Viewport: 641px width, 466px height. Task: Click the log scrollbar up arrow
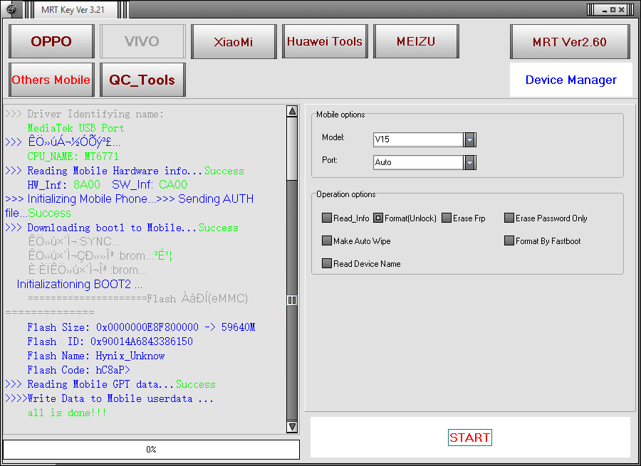[x=292, y=111]
